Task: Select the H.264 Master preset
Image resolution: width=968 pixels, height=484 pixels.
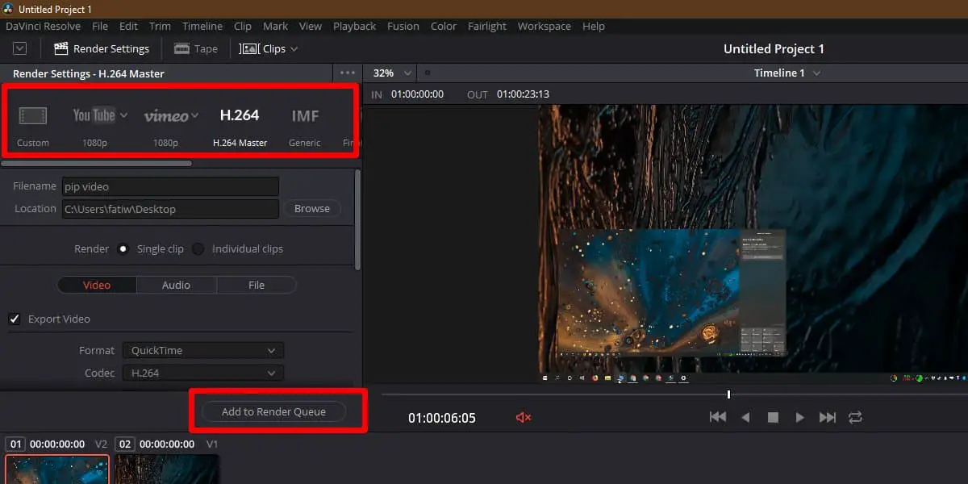Action: pyautogui.click(x=240, y=125)
